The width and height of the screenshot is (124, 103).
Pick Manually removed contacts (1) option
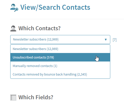click(x=60, y=66)
